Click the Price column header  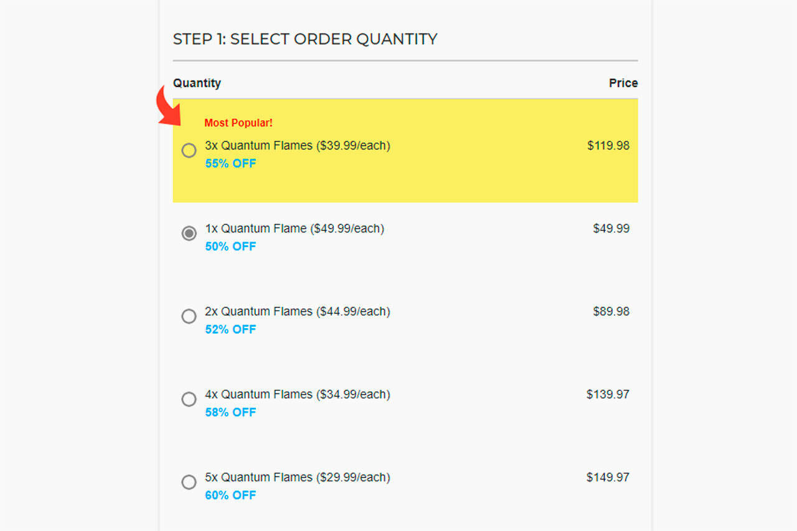click(x=623, y=83)
